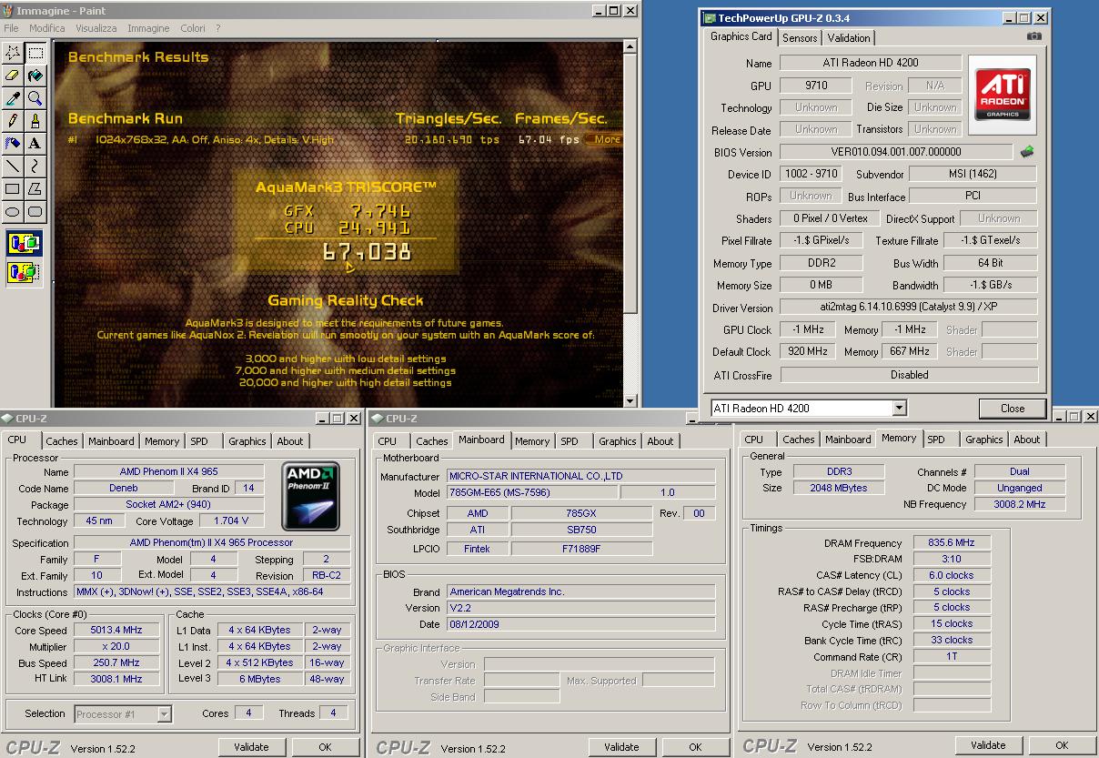This screenshot has width=1099, height=758.
Task: Select the Free-Form Select tool in Paint
Action: pos(13,53)
